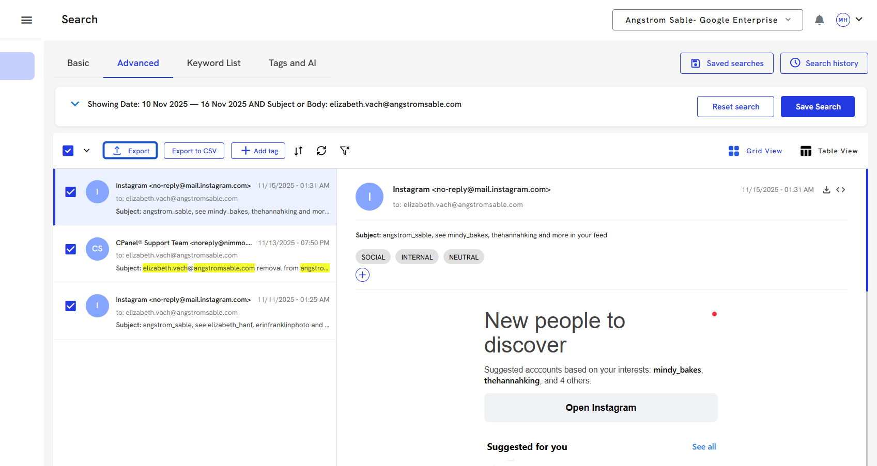
Task: Download the open Instagram email
Action: tap(826, 190)
